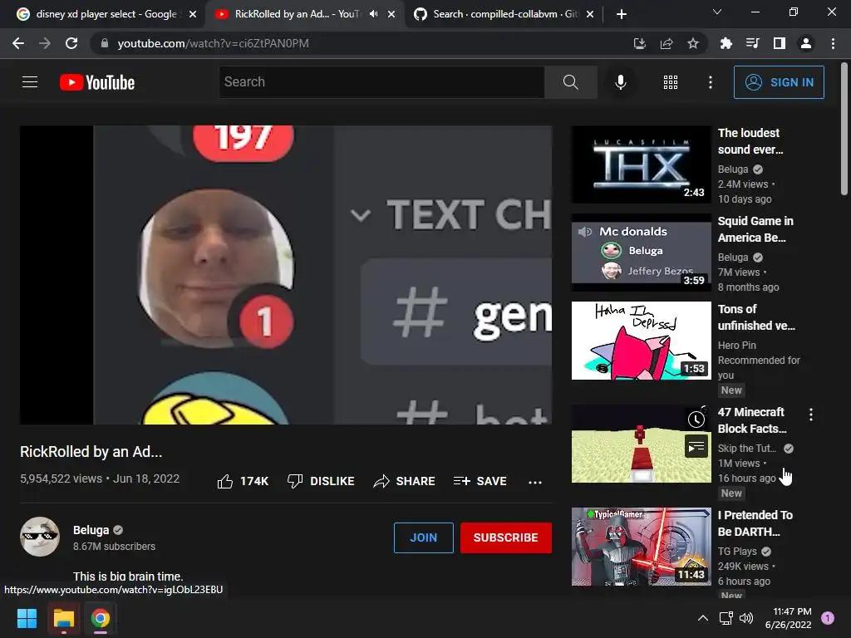This screenshot has width=851, height=638.
Task: Open Chrome media control icon
Action: point(752,43)
